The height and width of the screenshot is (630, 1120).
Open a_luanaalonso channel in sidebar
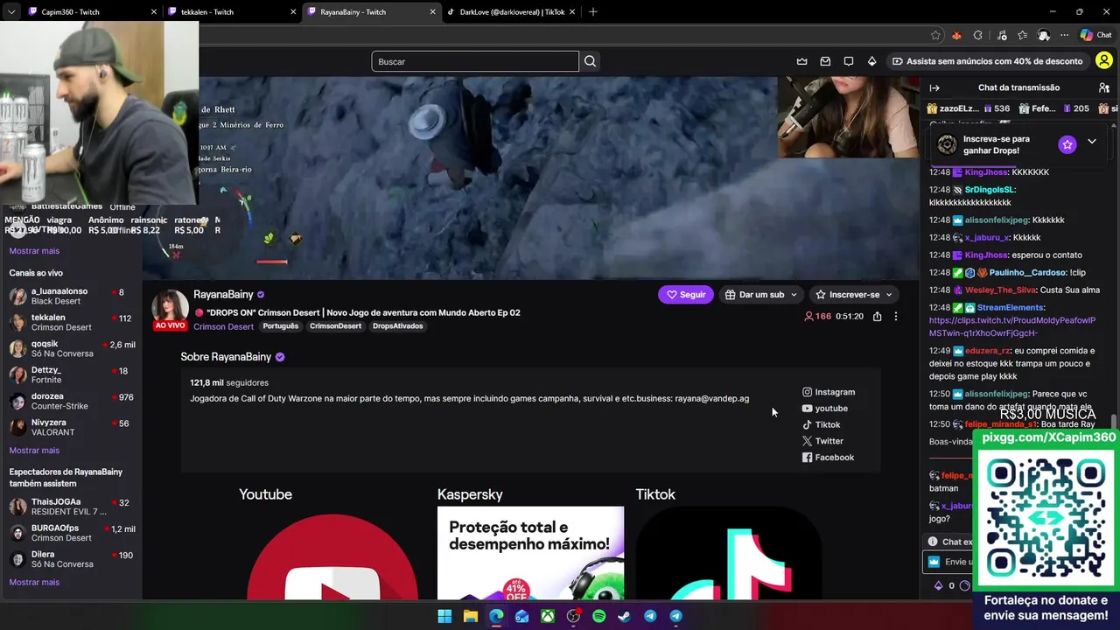[x=70, y=296]
